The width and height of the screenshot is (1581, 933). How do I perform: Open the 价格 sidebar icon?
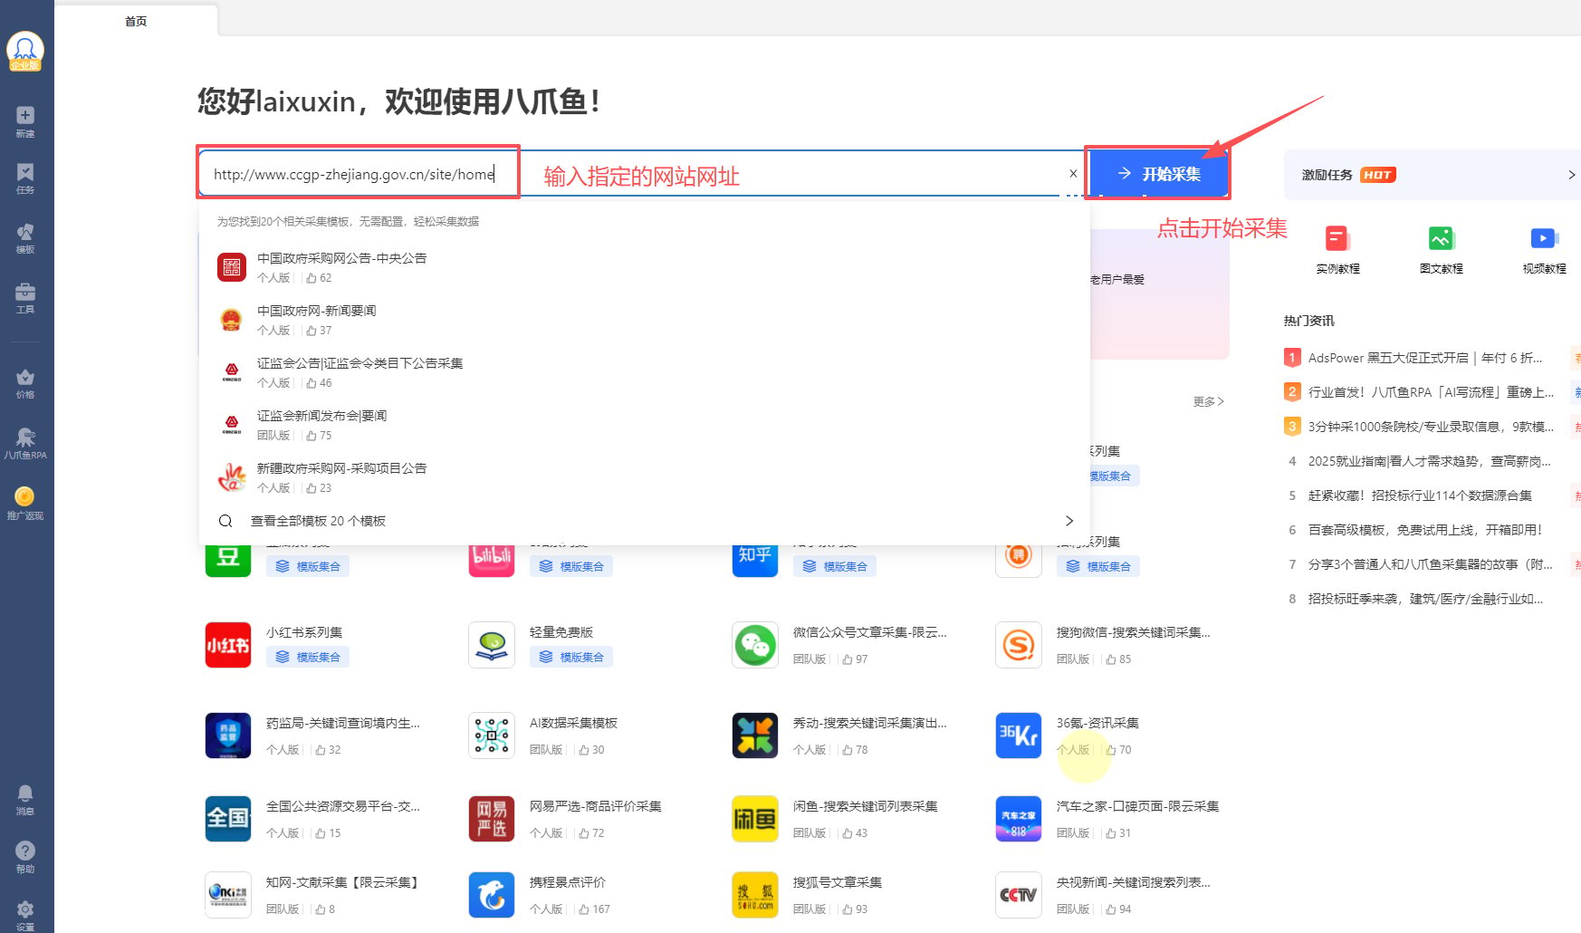[25, 383]
